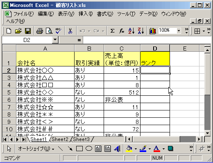Open Fill Color dropdown arrow

136,149
